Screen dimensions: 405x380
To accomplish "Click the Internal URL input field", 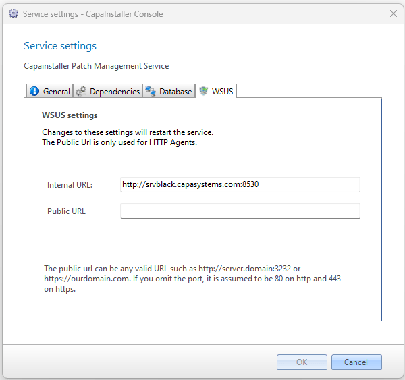I will pyautogui.click(x=240, y=184).
